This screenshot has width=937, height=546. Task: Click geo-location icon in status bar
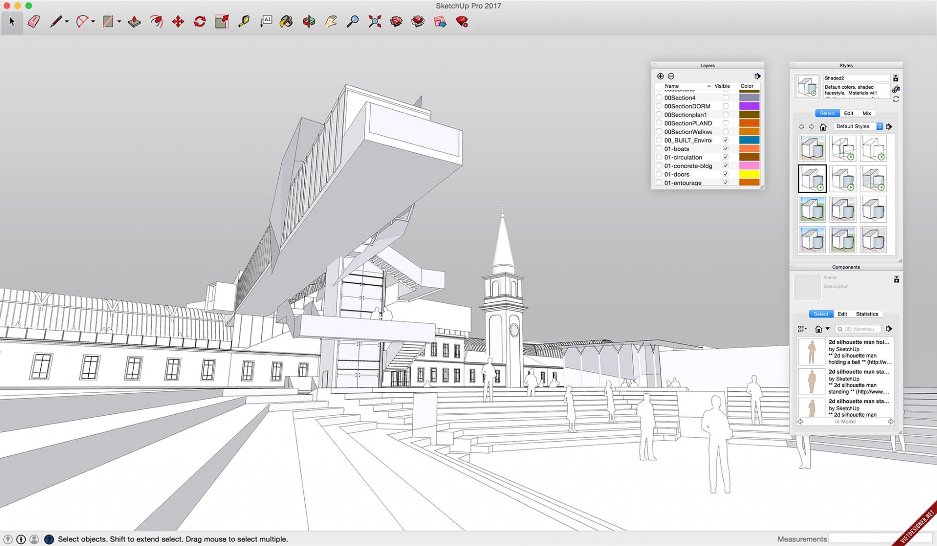coord(8,539)
